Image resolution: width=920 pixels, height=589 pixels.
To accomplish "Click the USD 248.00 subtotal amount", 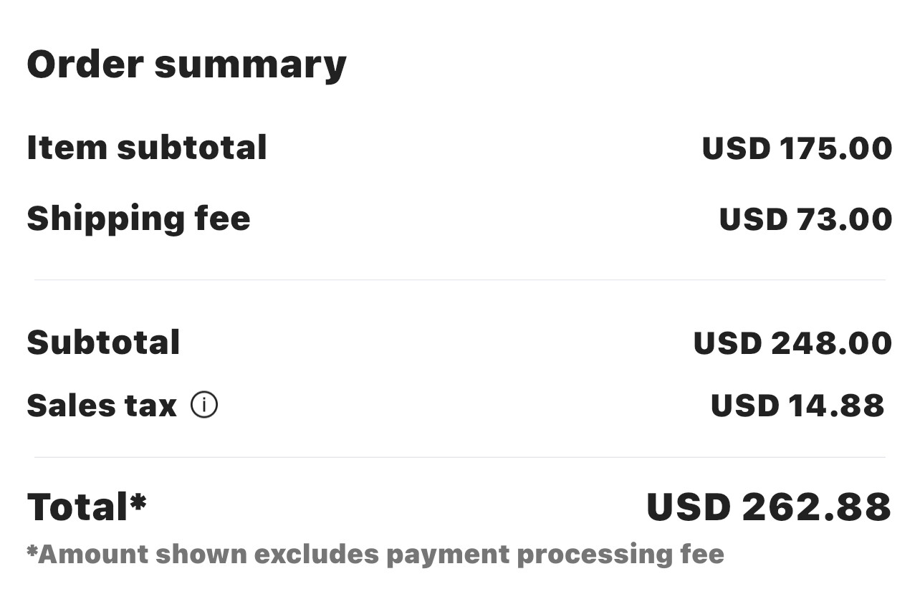I will [x=792, y=343].
